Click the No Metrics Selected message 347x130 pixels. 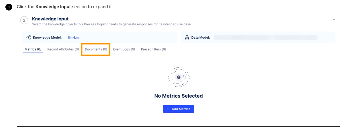(178, 96)
